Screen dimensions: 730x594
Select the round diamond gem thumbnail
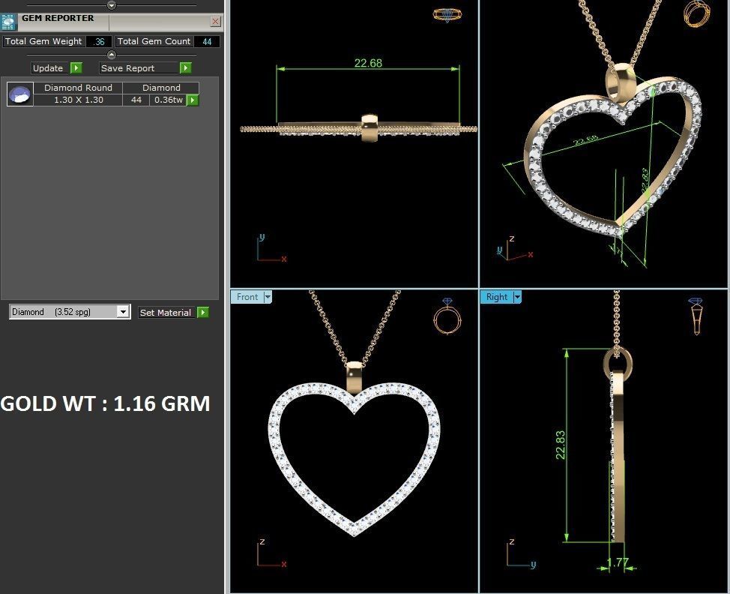click(x=20, y=94)
